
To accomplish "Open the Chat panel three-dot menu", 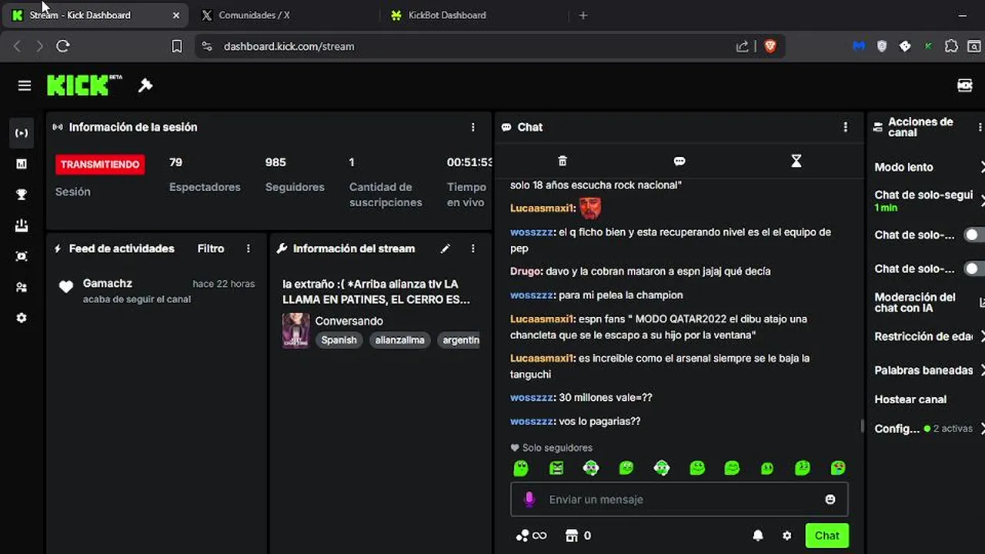I will pos(846,127).
